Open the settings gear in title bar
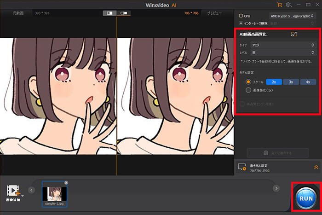Image resolution: width=322 pixels, height=215 pixels. pos(288,5)
